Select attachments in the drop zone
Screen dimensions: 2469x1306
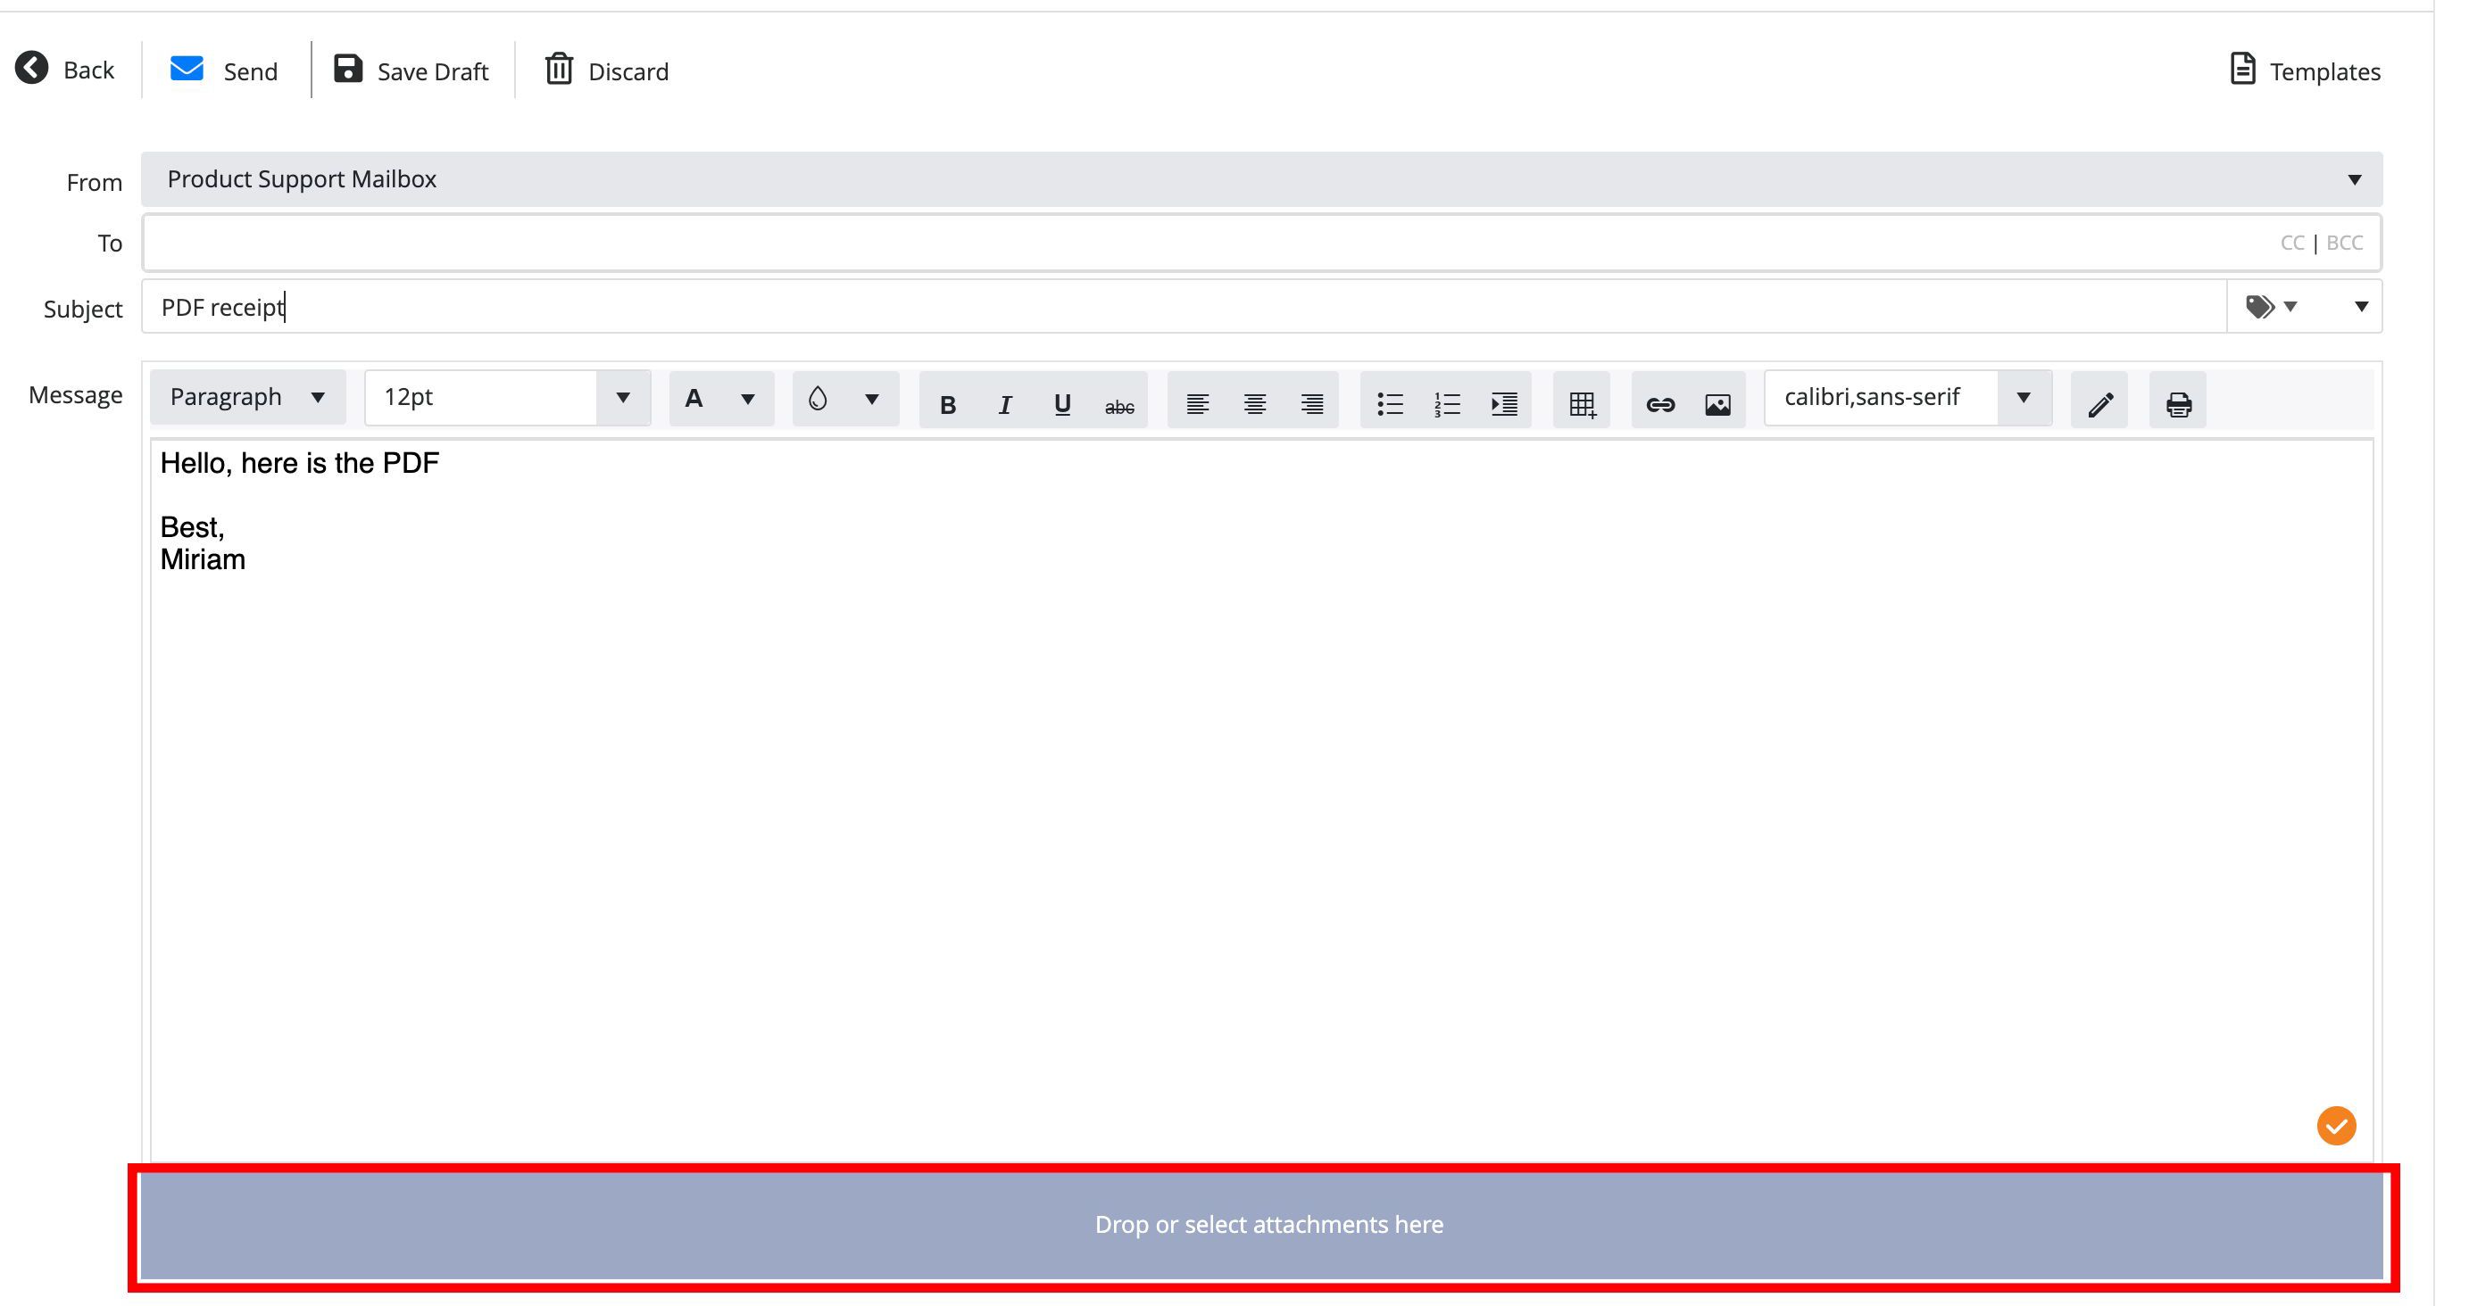(1261, 1226)
